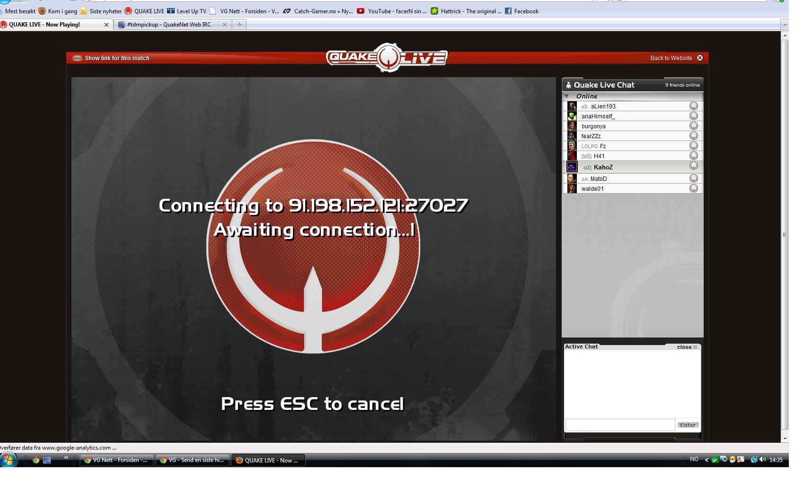Click Show link for this match
The image size is (795, 497).
[117, 58]
